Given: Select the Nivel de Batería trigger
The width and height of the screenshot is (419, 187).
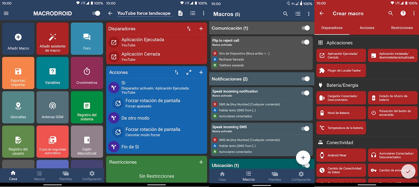Looking at the screenshot, I should (x=341, y=113).
